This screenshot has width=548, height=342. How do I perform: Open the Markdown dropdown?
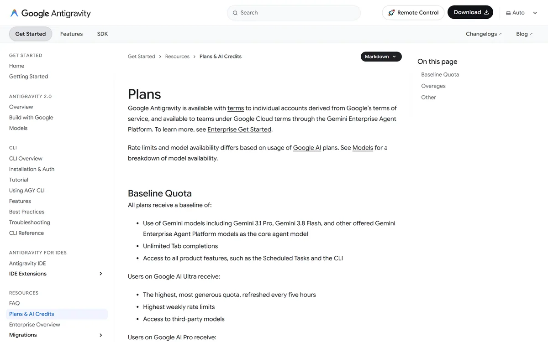(381, 57)
